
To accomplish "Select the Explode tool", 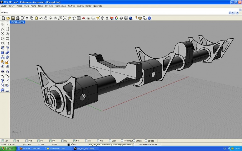I will pos(7,62).
